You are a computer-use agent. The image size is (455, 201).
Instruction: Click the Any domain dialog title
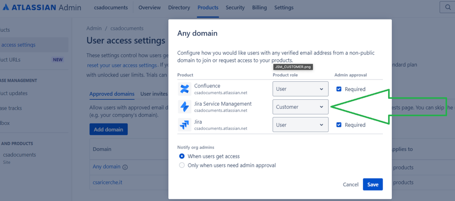[x=197, y=33]
